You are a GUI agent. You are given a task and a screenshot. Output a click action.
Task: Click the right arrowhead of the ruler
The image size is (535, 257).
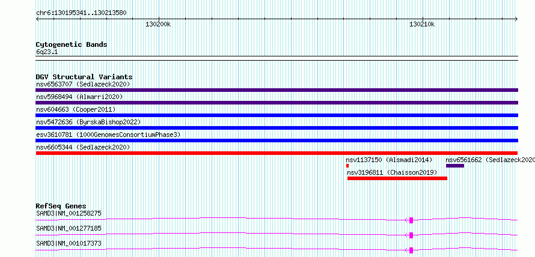point(516,19)
